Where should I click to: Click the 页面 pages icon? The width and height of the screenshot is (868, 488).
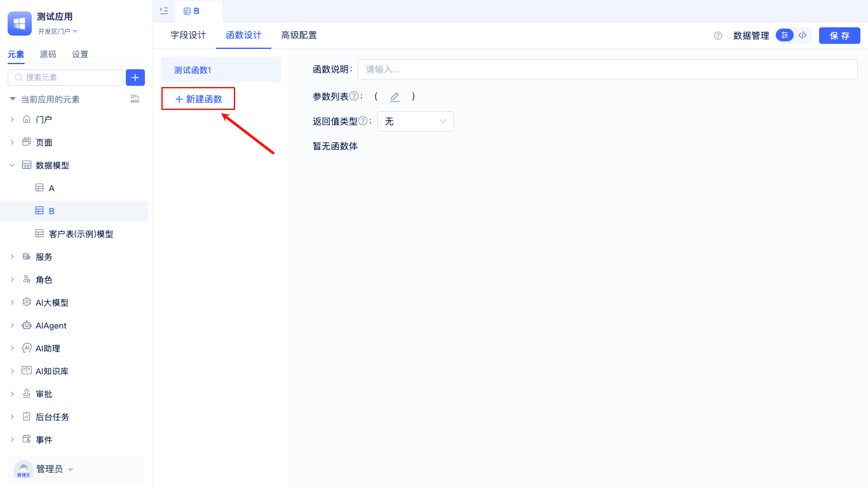tap(27, 142)
